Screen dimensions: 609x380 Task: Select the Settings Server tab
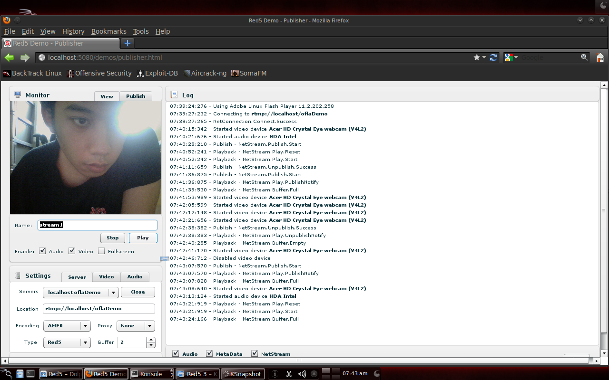[77, 277]
